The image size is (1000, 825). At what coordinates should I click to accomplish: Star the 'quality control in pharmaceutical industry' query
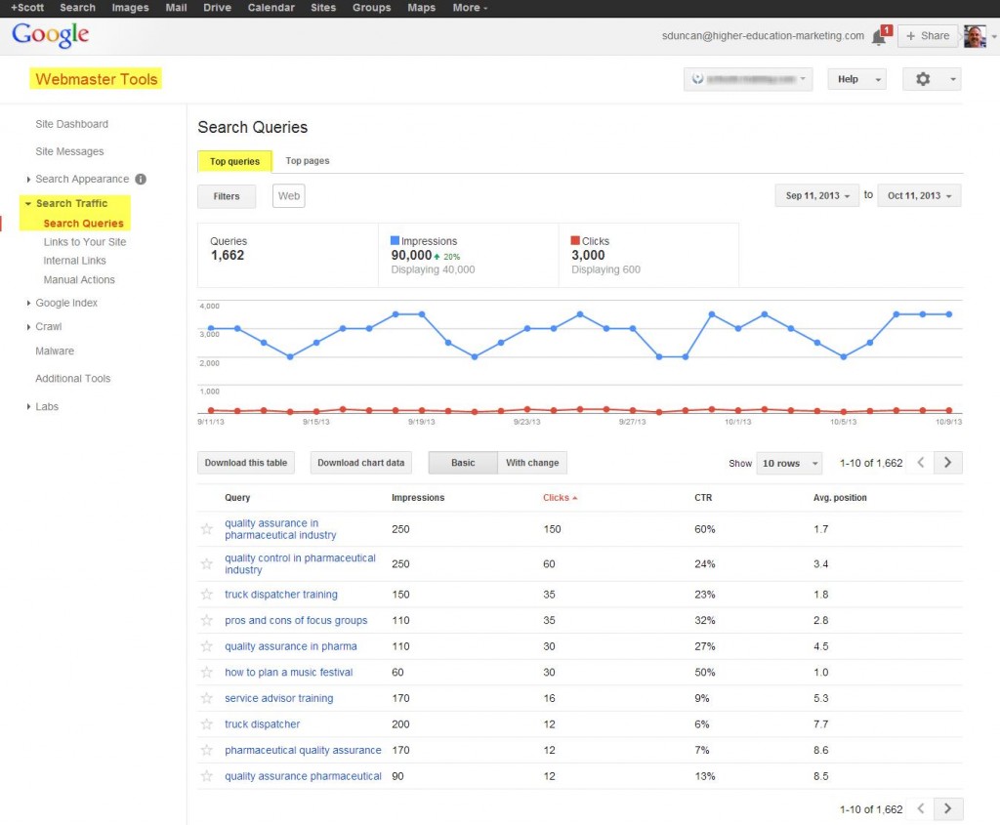coord(207,563)
